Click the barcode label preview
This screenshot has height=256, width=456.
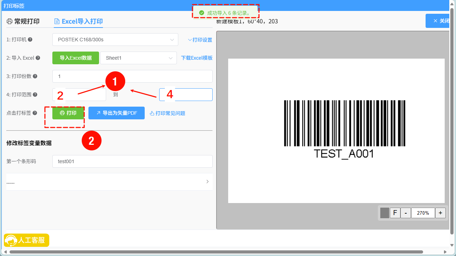pos(336,131)
